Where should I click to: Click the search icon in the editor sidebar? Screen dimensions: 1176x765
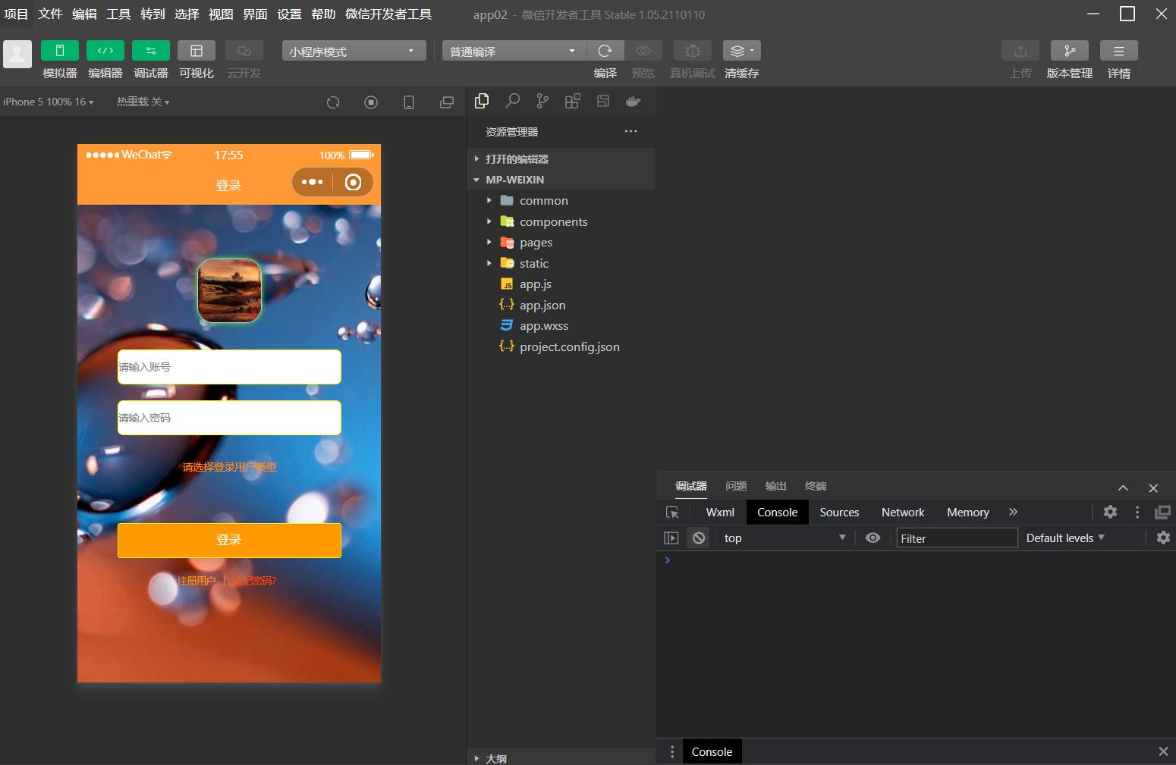[x=512, y=101]
